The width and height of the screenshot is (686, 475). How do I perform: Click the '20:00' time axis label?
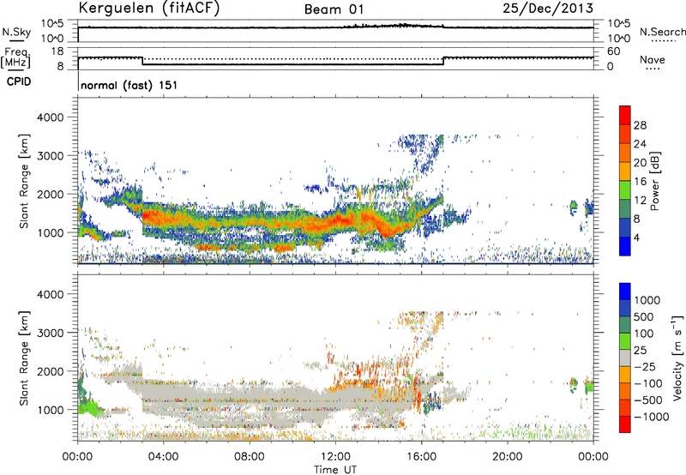[x=508, y=457]
